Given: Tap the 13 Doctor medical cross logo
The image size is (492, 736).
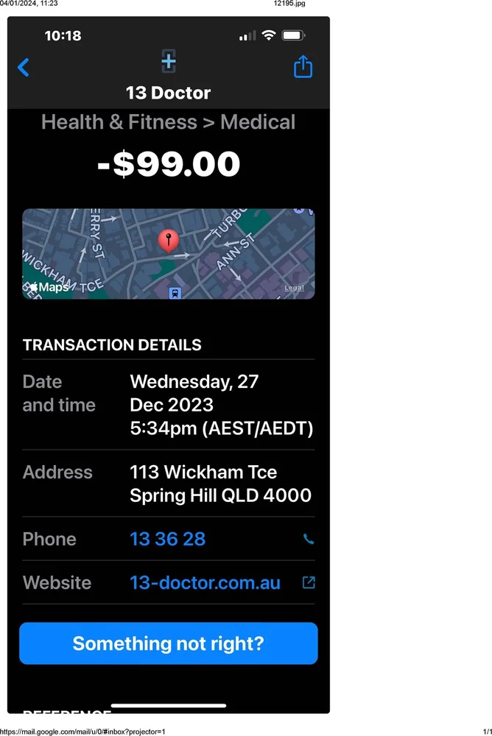Looking at the screenshot, I should [169, 61].
